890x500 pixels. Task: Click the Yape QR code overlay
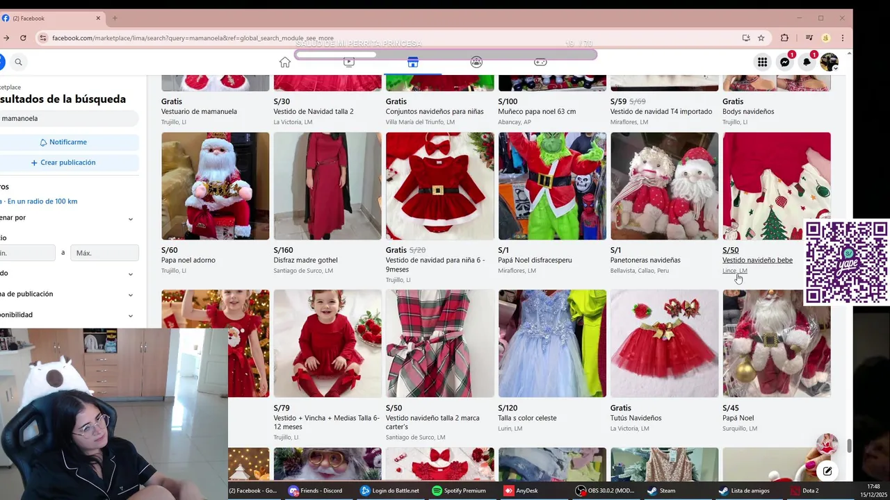coord(846,262)
